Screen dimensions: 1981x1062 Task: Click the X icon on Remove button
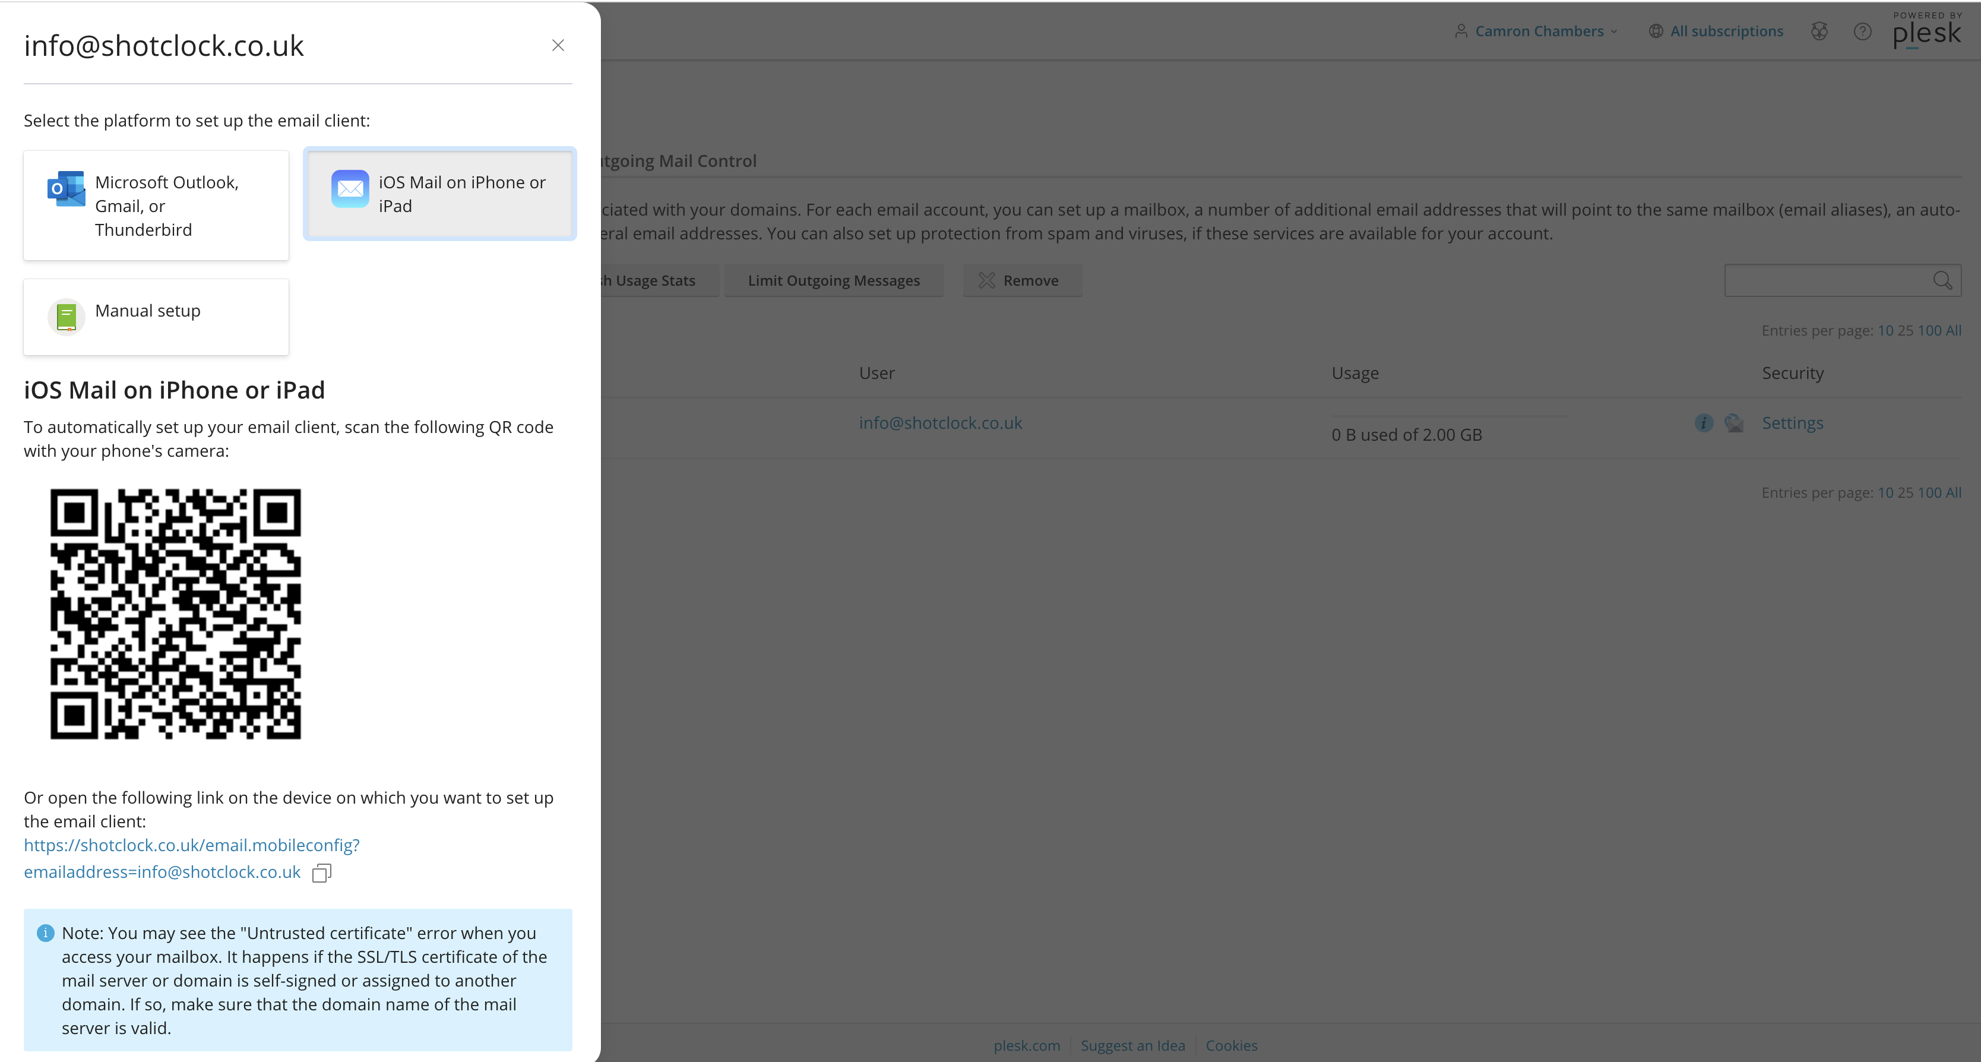(x=987, y=281)
